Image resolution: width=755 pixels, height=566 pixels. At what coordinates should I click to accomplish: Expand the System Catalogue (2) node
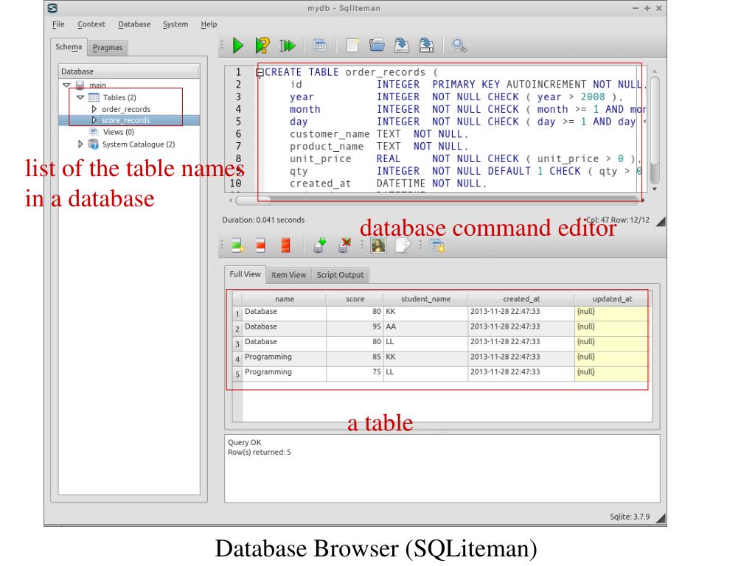(x=80, y=144)
